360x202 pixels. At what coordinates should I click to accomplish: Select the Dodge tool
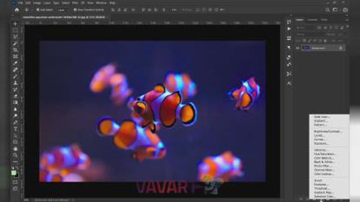(15, 116)
